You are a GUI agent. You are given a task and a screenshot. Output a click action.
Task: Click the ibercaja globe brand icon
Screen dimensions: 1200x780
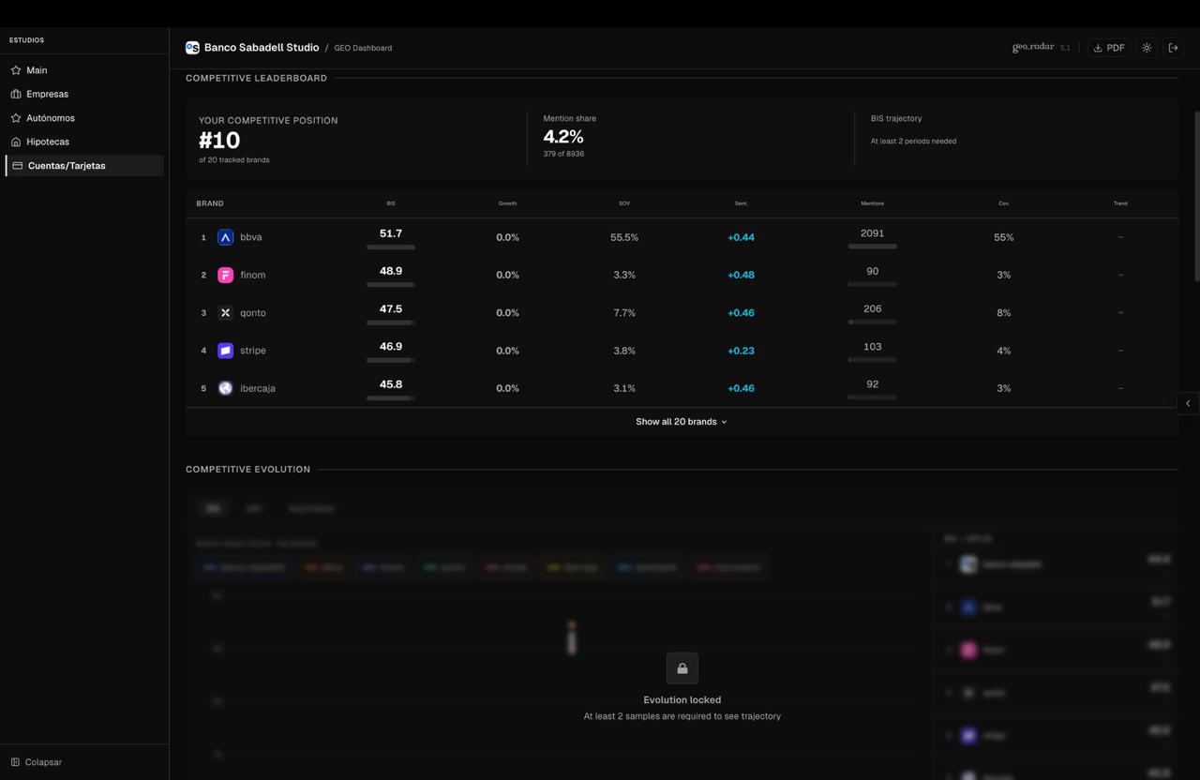[225, 388]
